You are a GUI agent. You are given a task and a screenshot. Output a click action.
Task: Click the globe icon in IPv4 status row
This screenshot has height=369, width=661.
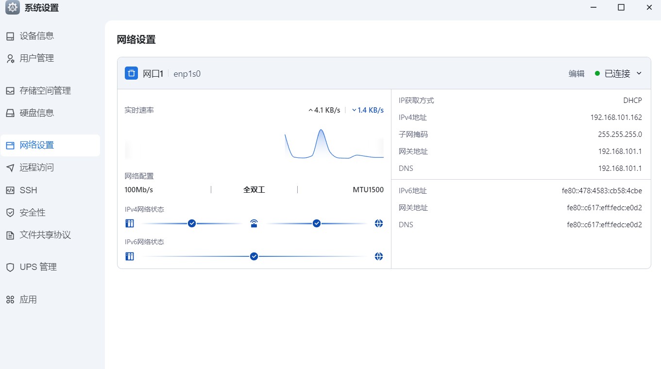pos(379,223)
